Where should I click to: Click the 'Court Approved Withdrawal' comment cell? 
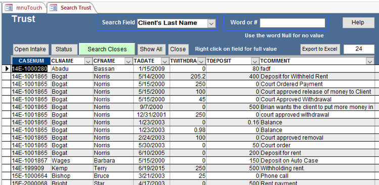pyautogui.click(x=317, y=99)
